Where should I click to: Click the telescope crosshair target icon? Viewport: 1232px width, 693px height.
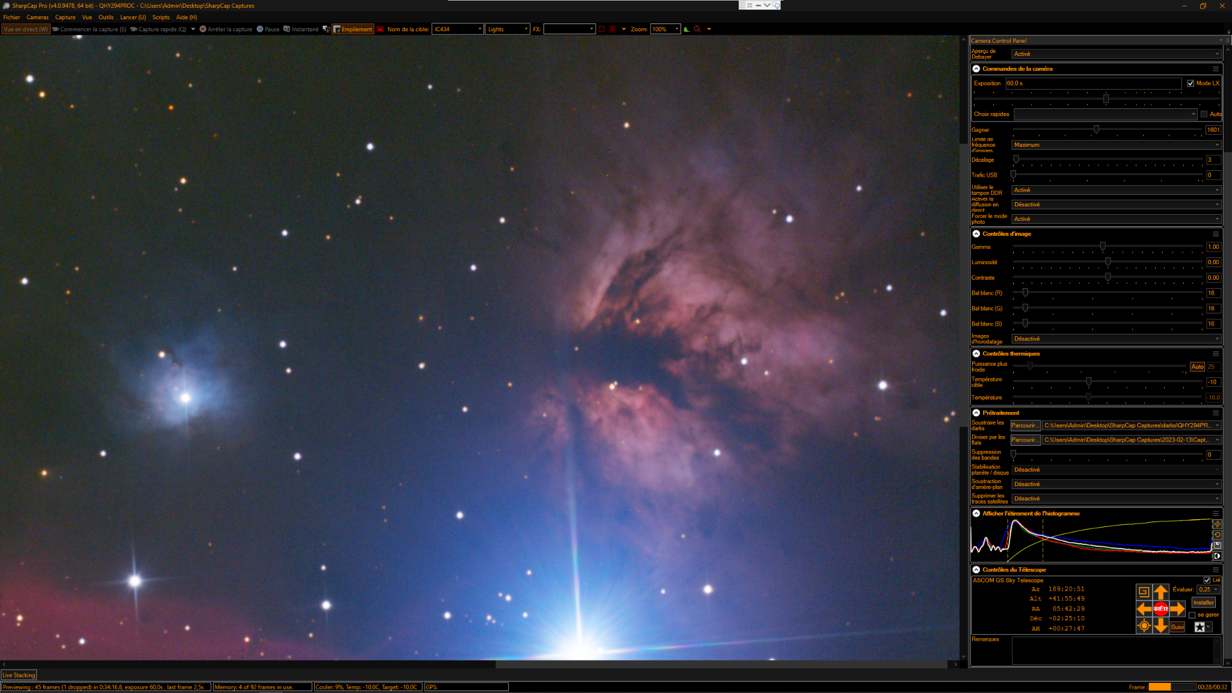pyautogui.click(x=1144, y=626)
